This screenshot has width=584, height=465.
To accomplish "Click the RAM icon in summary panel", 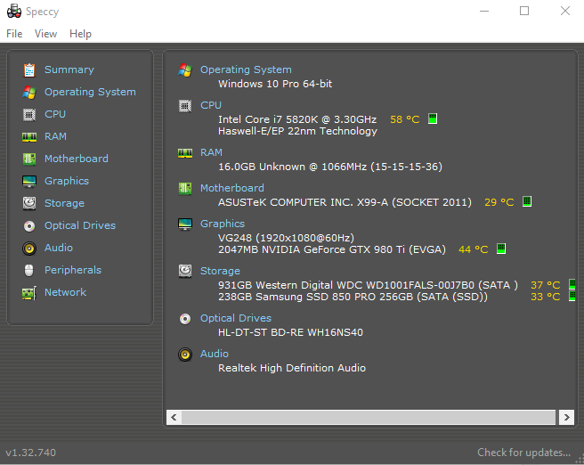I will (185, 153).
